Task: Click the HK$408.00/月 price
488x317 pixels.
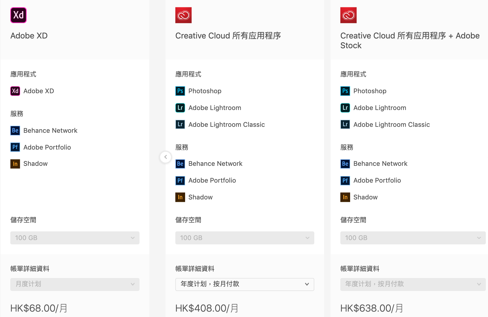Action: click(207, 308)
